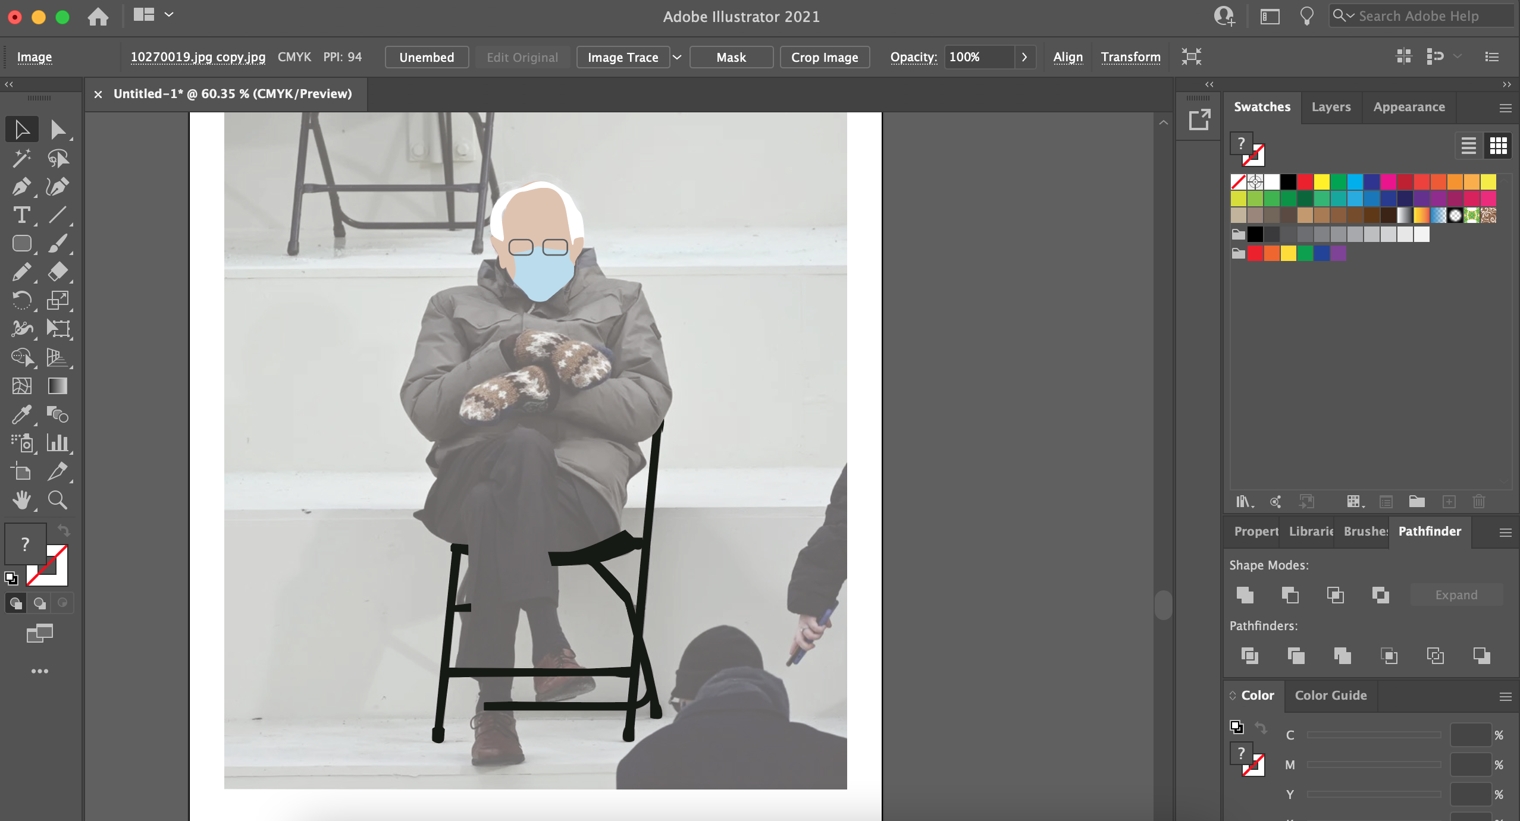This screenshot has height=821, width=1520.
Task: Select the Selection tool arrow
Action: 21,130
